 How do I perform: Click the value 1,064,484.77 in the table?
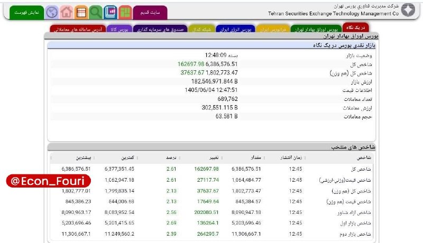tap(246, 180)
